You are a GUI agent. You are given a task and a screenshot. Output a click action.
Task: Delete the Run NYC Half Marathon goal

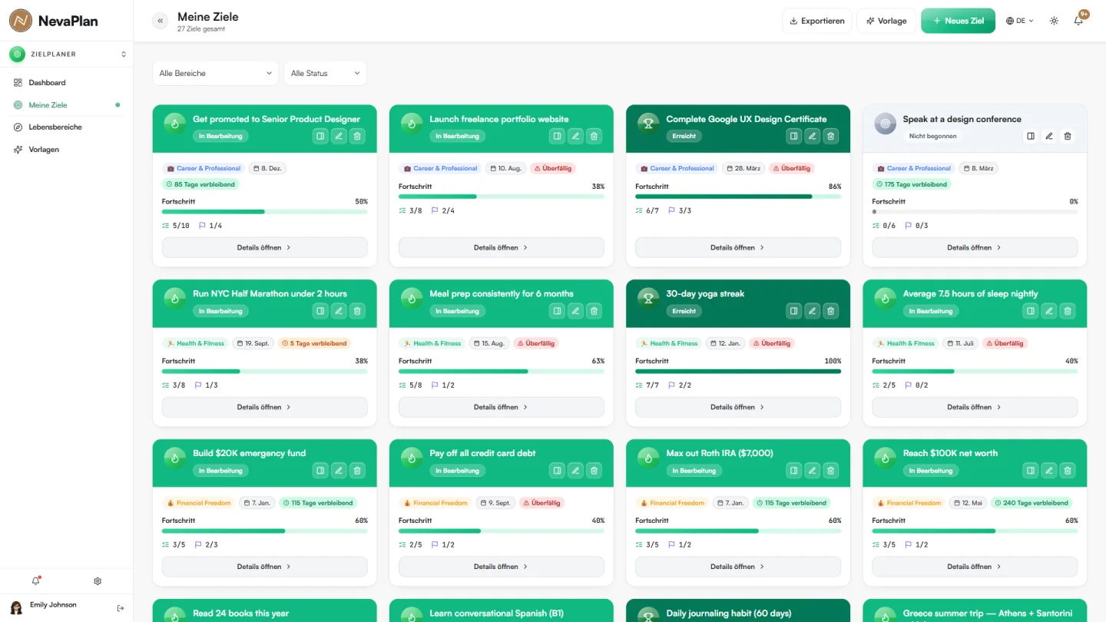[x=357, y=311]
